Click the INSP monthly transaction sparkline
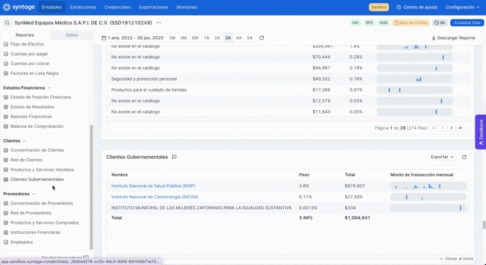The height and width of the screenshot is (265, 486). click(429, 186)
